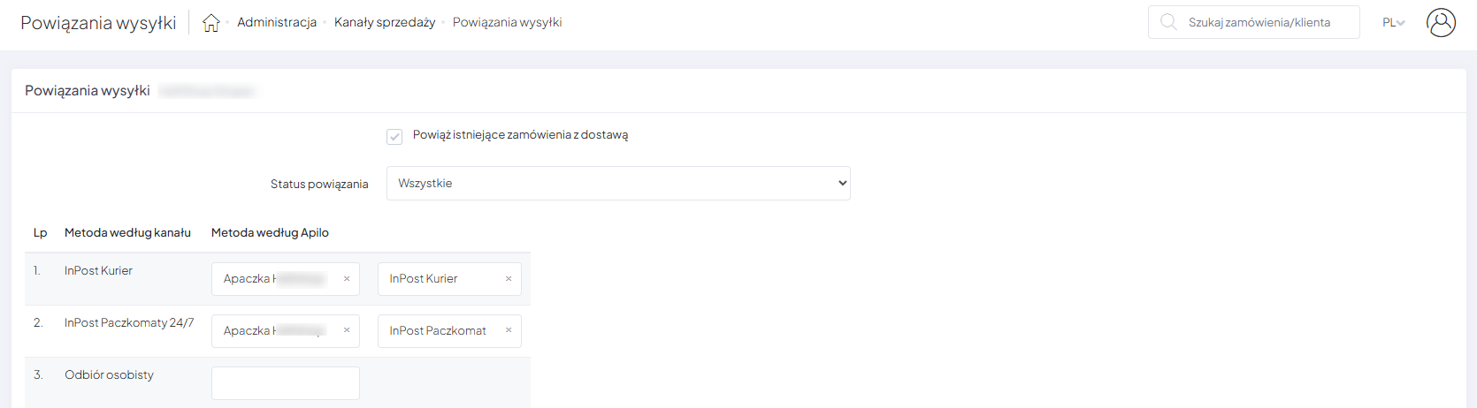Open the Status powiązania dropdown
Viewport: 1477px width, 408px height.
(618, 184)
